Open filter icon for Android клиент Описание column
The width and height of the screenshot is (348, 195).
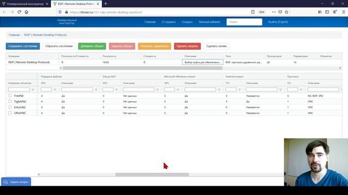281,89
